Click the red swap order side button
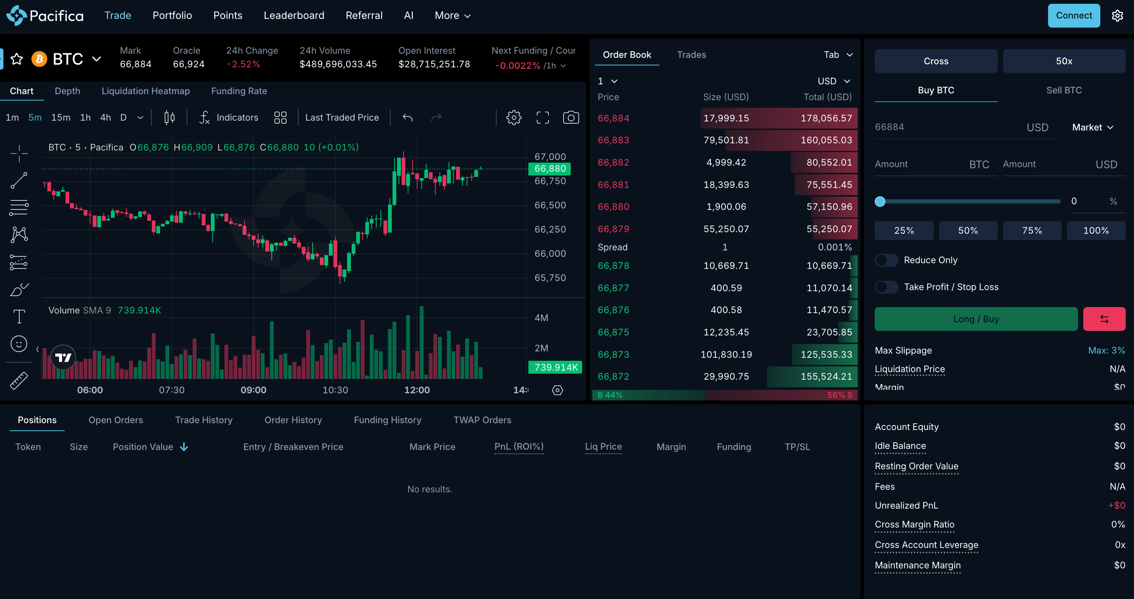 click(x=1104, y=319)
